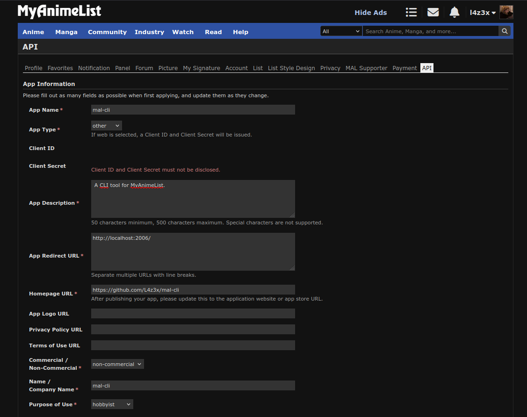The width and height of the screenshot is (527, 417).
Task: Open the notifications bell icon
Action: click(454, 13)
